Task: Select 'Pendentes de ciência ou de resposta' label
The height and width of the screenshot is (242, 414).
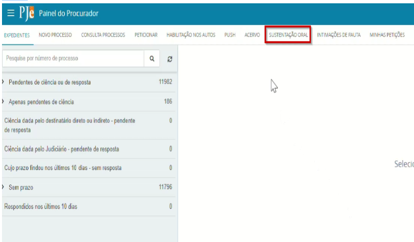Action: 50,83
